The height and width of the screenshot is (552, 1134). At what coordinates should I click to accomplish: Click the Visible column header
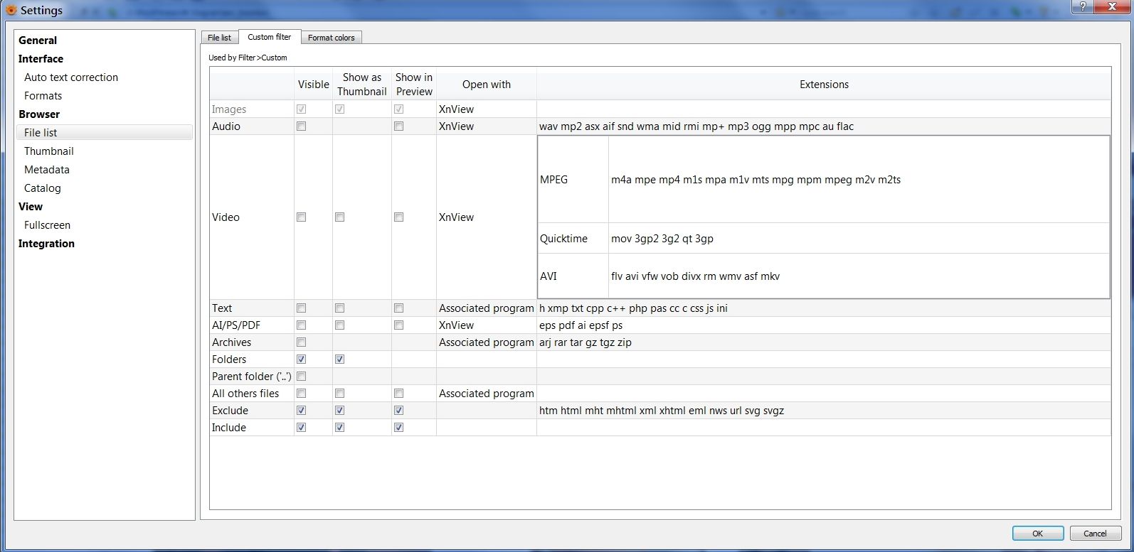314,85
